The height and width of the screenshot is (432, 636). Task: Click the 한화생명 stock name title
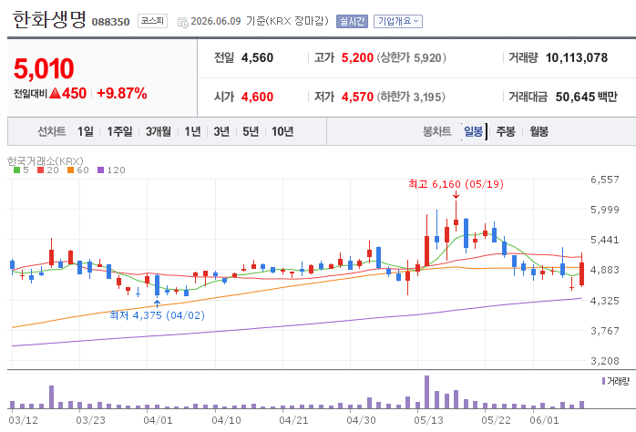49,19
